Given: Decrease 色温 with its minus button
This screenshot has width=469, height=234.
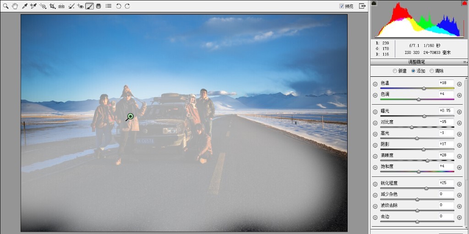Looking at the screenshot, I should (375, 84).
